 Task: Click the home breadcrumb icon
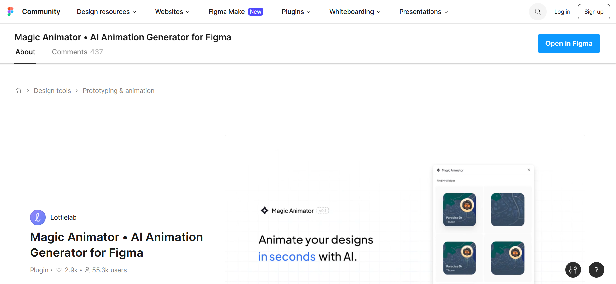pos(18,91)
